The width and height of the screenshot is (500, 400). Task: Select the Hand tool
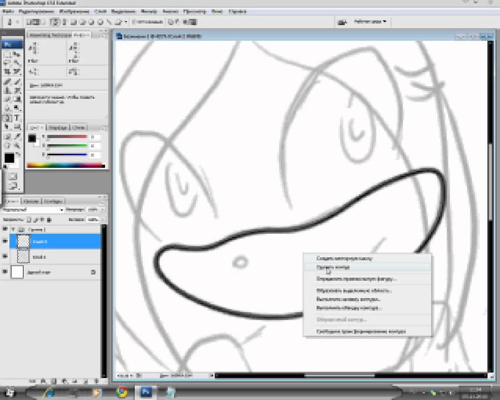(x=7, y=146)
